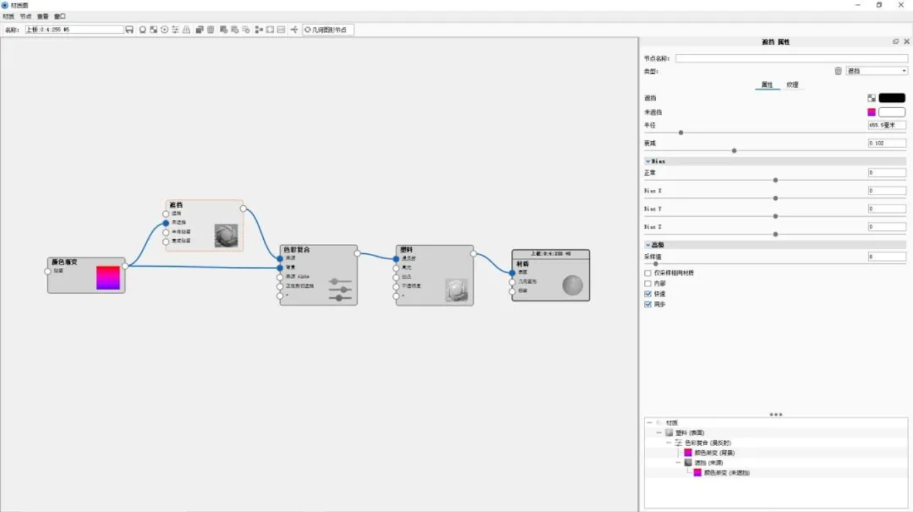
Task: Click the magenta texture icon in the 未遮挡 row
Action: 872,112
